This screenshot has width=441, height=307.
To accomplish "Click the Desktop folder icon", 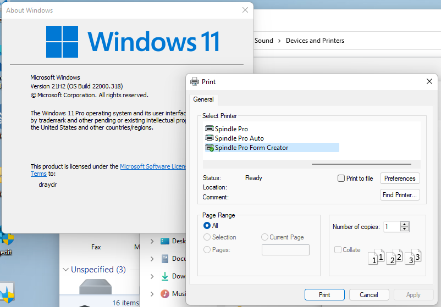I will (165, 241).
